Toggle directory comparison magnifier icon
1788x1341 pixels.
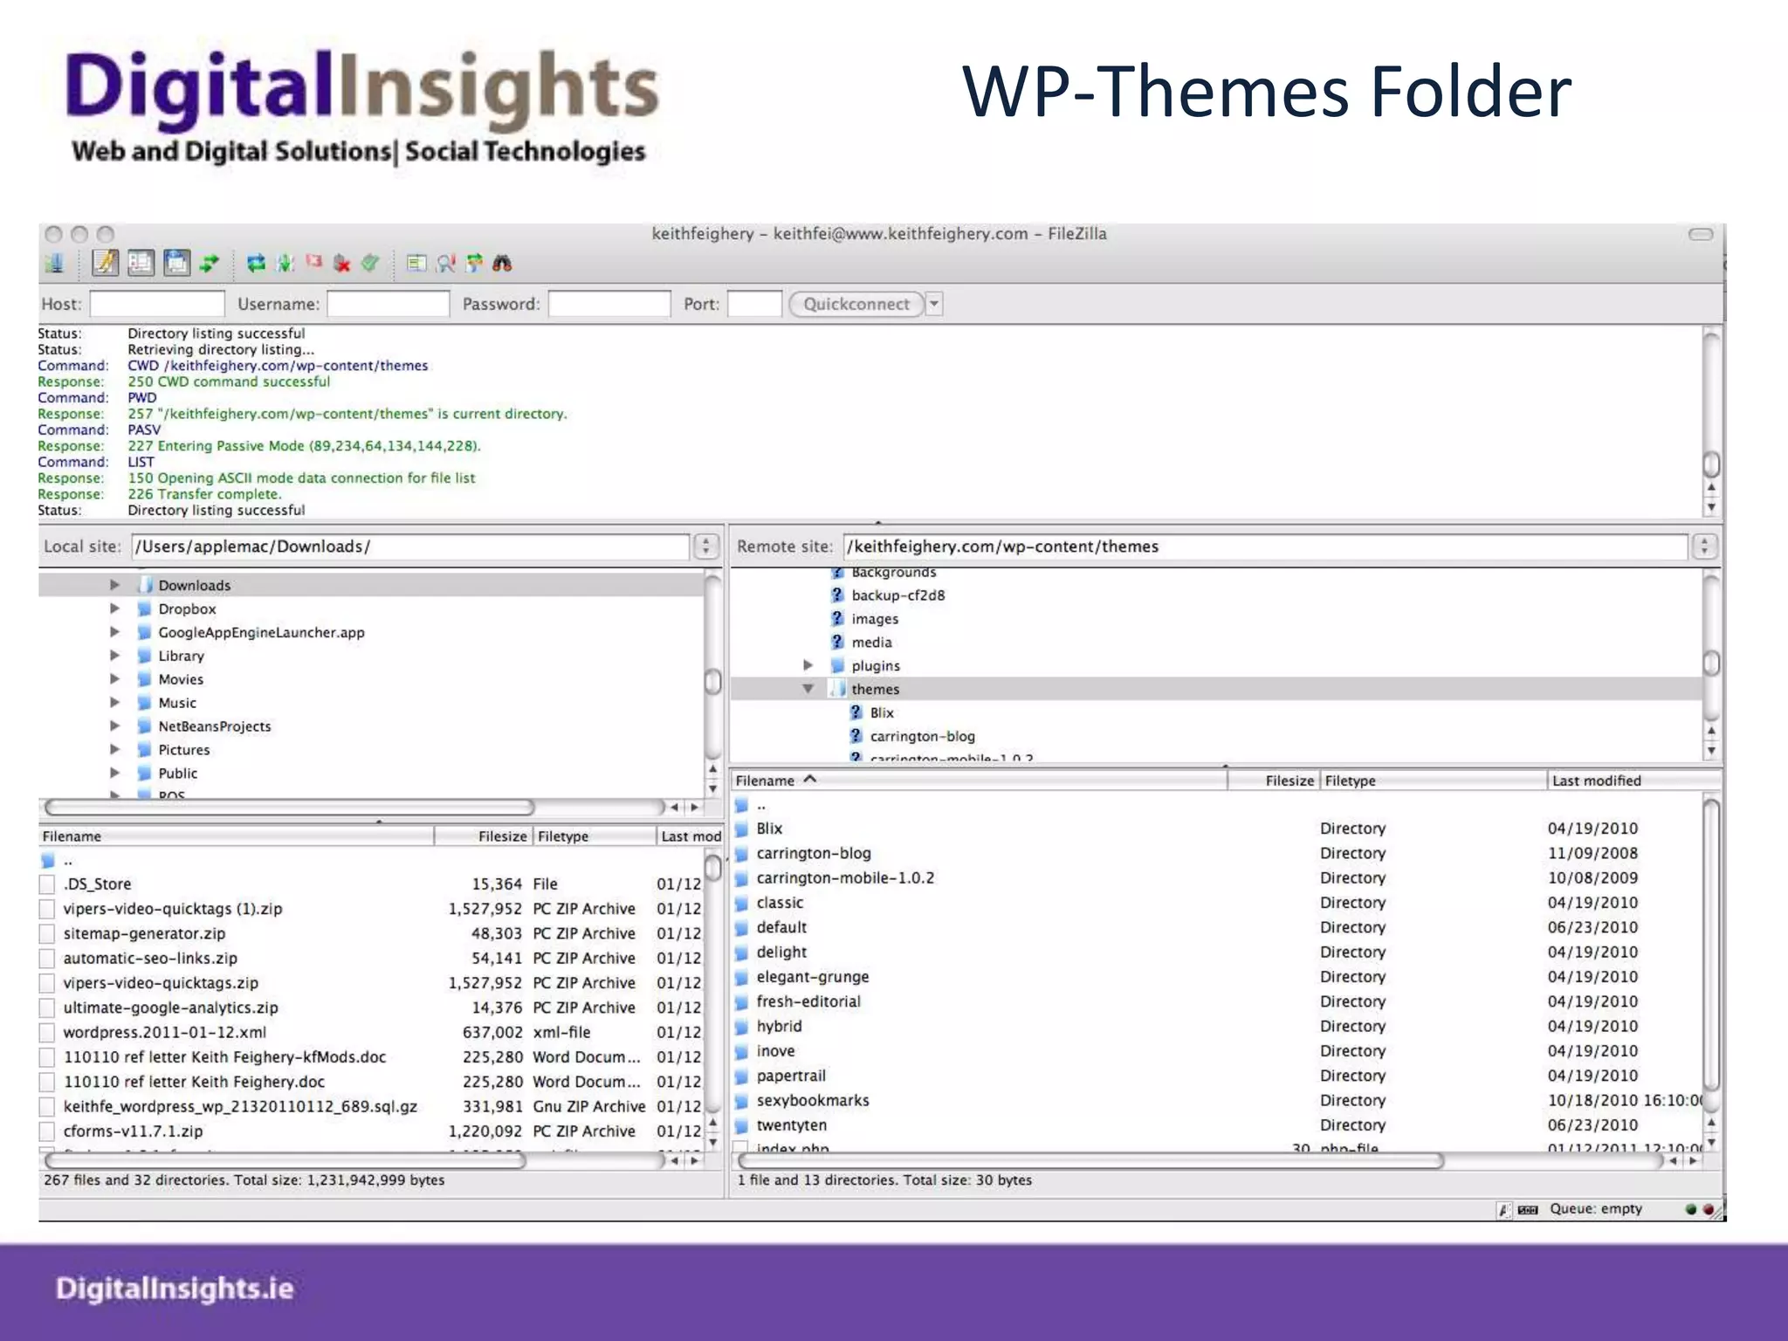coord(446,263)
